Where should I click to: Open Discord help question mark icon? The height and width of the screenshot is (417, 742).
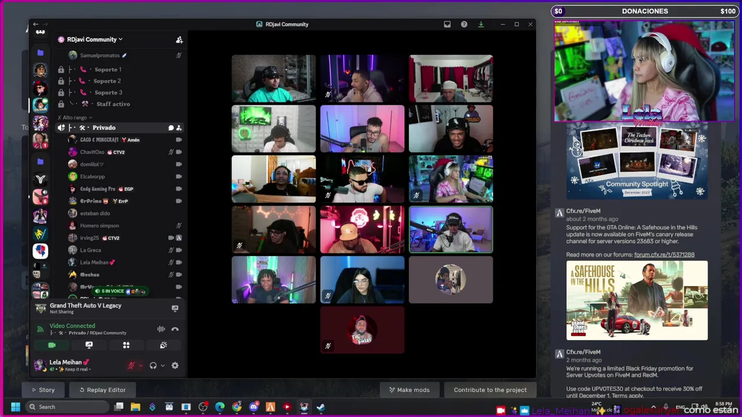pos(464,24)
